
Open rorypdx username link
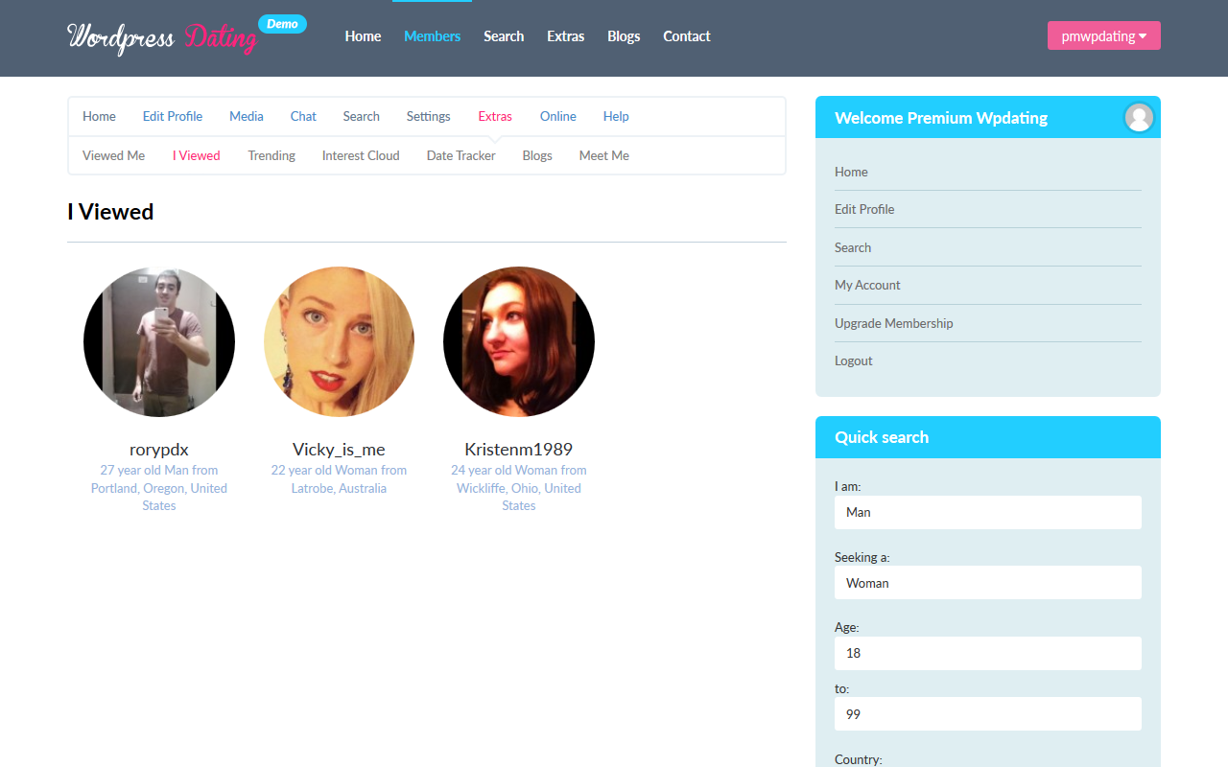pos(159,449)
